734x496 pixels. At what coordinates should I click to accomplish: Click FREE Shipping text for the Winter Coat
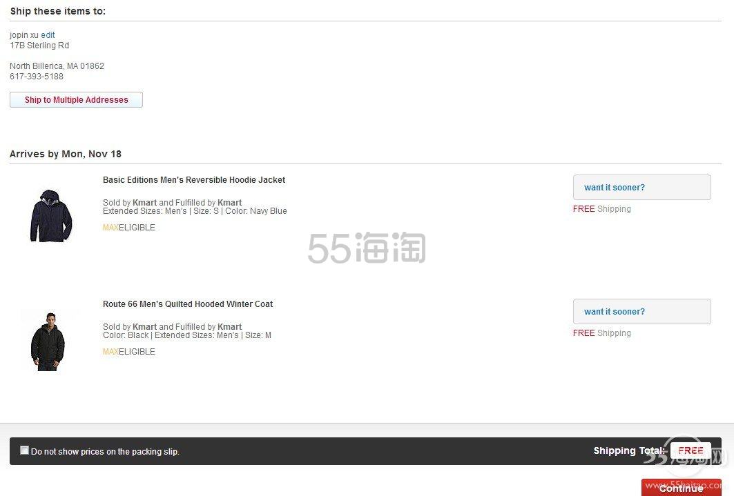click(602, 333)
